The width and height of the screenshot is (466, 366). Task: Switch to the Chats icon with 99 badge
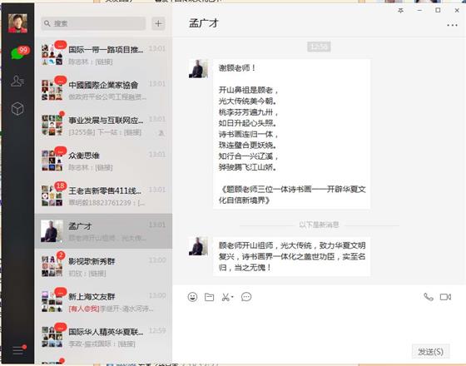click(18, 53)
